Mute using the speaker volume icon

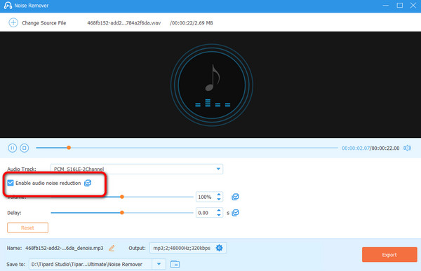407,148
